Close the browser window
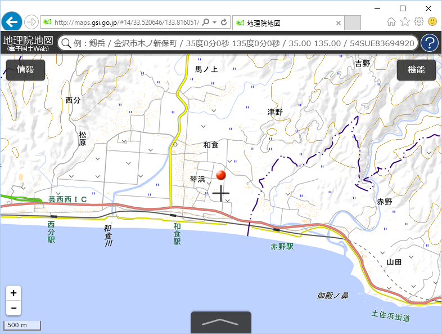 pos(429,8)
